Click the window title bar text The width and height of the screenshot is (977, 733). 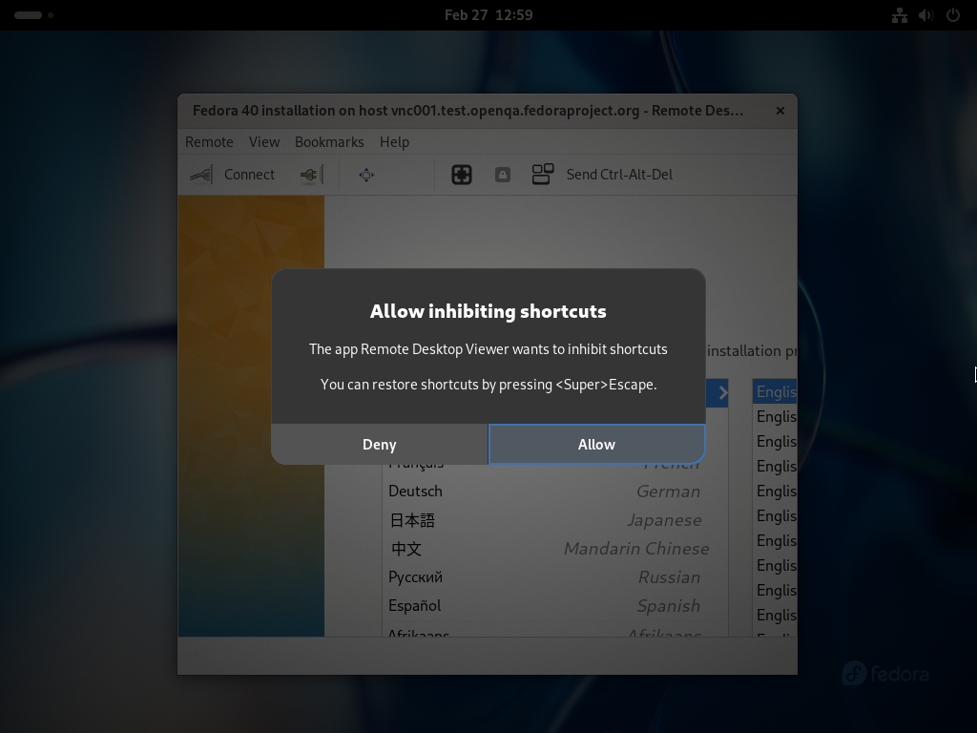468,111
